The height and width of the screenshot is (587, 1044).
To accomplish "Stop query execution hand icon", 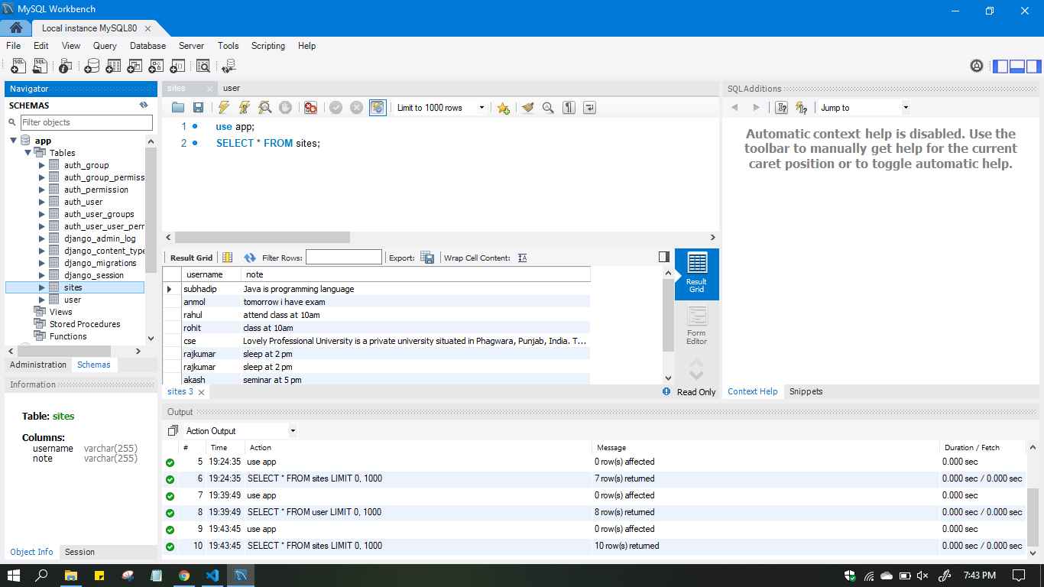I will click(x=285, y=108).
